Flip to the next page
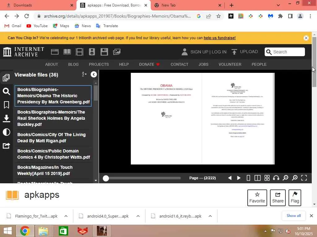Screen dimensions: 317x237 pos(239,178)
